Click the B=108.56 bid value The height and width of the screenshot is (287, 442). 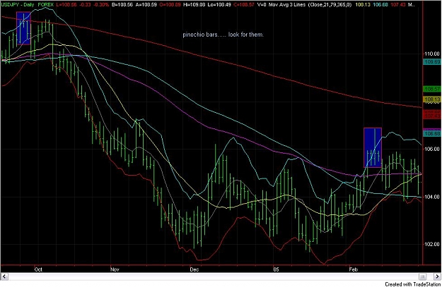pos(122,5)
